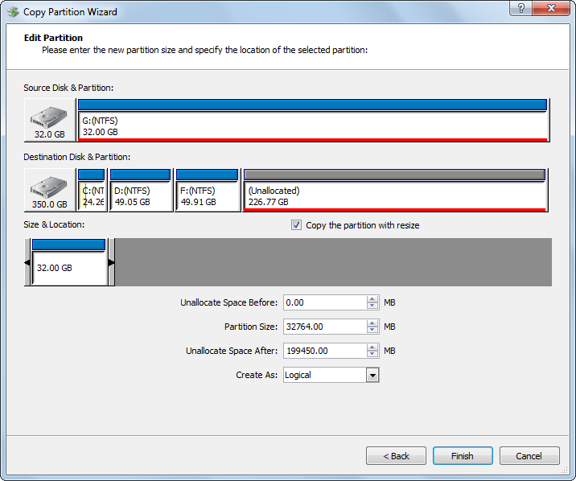Decrease Unallocate Space Before value

[x=372, y=306]
